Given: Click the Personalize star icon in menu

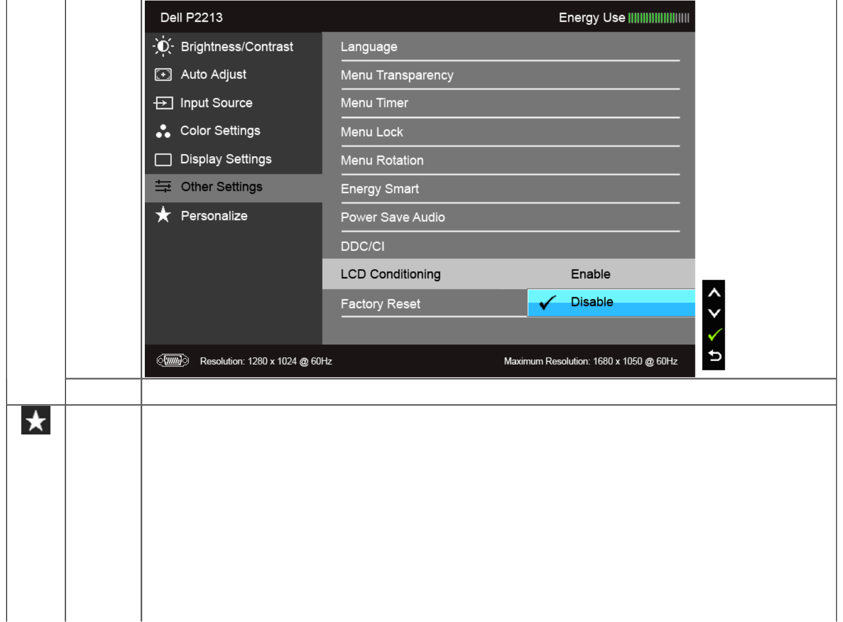Looking at the screenshot, I should tap(163, 215).
